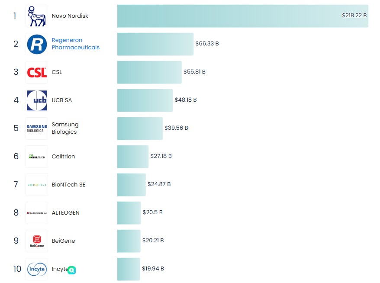Select the circular Incyte logo
Image resolution: width=380 pixels, height=283 pixels.
pos(37,269)
